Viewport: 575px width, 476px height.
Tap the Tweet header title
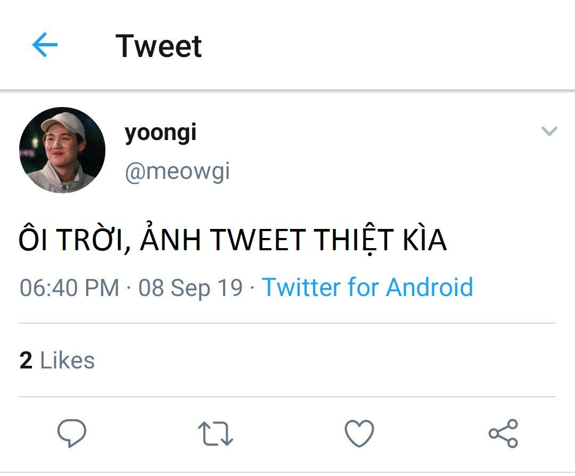coord(159,46)
